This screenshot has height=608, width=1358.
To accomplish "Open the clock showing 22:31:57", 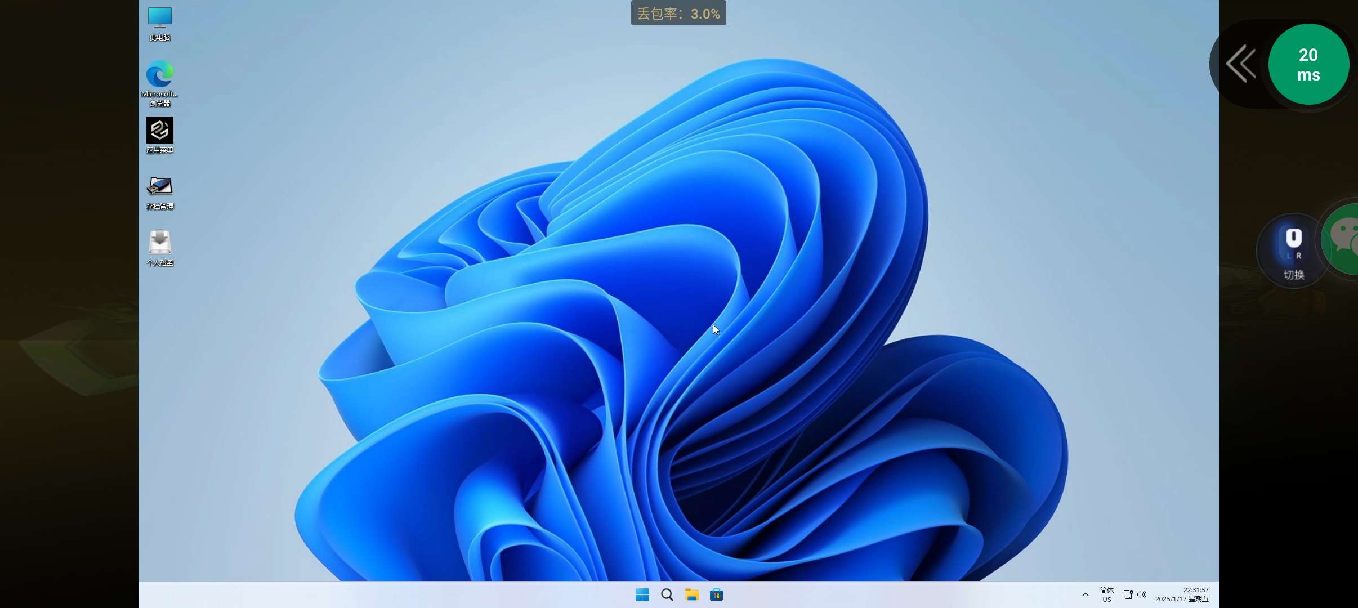I will 1182,594.
